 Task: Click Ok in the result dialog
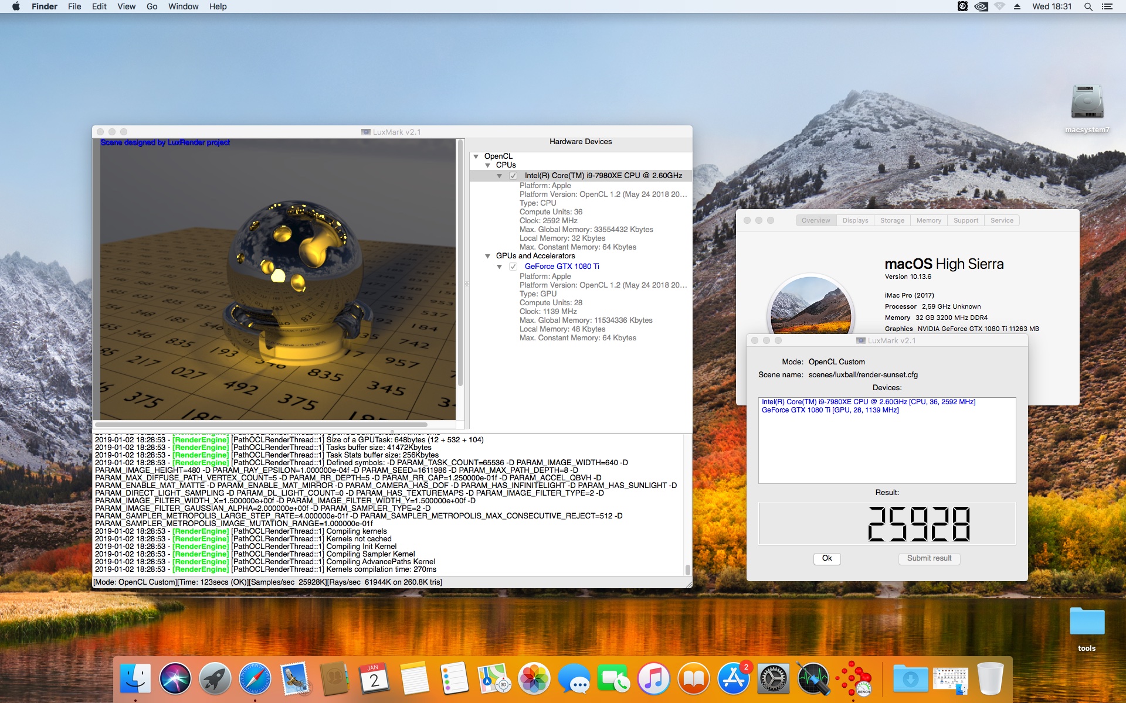(827, 558)
